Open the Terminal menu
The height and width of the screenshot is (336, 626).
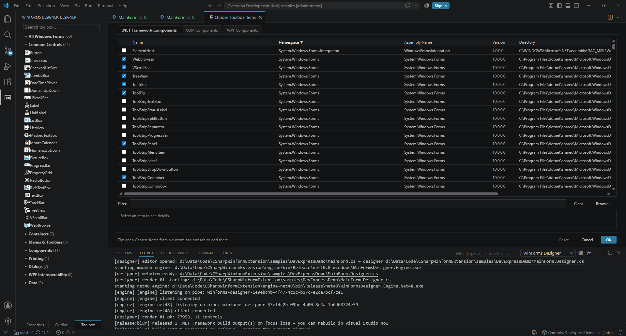pos(105,6)
